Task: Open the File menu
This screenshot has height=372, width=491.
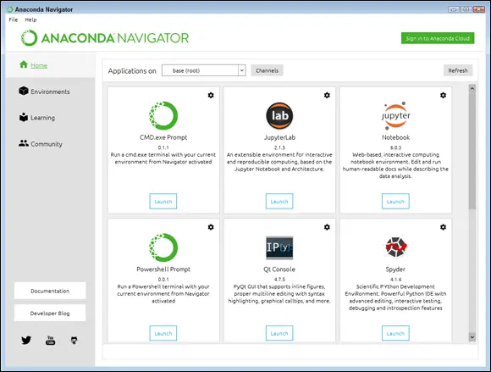Action: point(14,19)
